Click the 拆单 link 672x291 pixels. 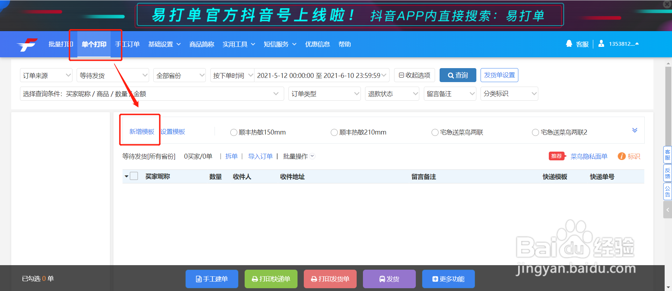tap(231, 156)
